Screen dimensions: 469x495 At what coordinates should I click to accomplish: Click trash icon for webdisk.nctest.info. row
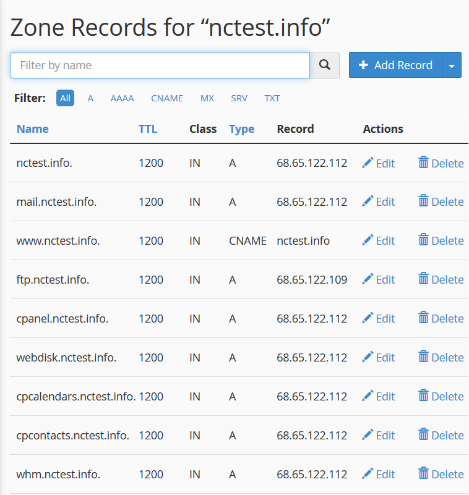423,357
